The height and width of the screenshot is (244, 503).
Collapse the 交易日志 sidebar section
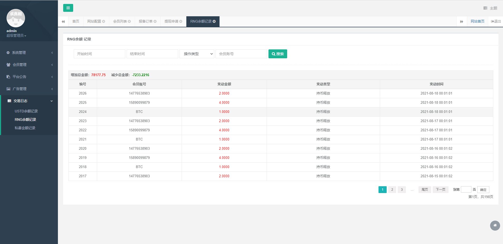[29, 101]
